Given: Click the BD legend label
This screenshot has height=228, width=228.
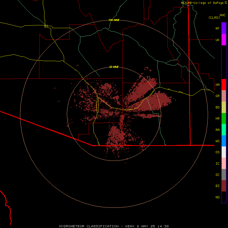Looking at the screenshot, I should pos(217,107).
